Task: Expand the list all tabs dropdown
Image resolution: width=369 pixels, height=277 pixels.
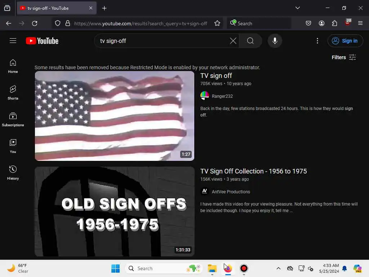Action: [297, 8]
